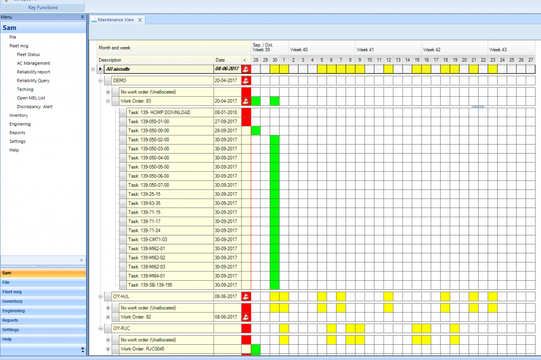The height and width of the screenshot is (360, 541).
Task: Select Fleet mrg in the menu tree
Action: point(18,46)
